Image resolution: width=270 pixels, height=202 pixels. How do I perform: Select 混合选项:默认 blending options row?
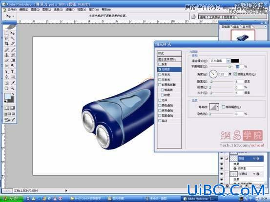[x=169, y=59]
